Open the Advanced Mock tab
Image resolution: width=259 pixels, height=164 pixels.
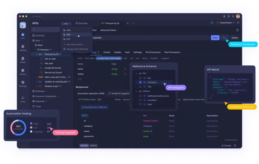(108, 30)
